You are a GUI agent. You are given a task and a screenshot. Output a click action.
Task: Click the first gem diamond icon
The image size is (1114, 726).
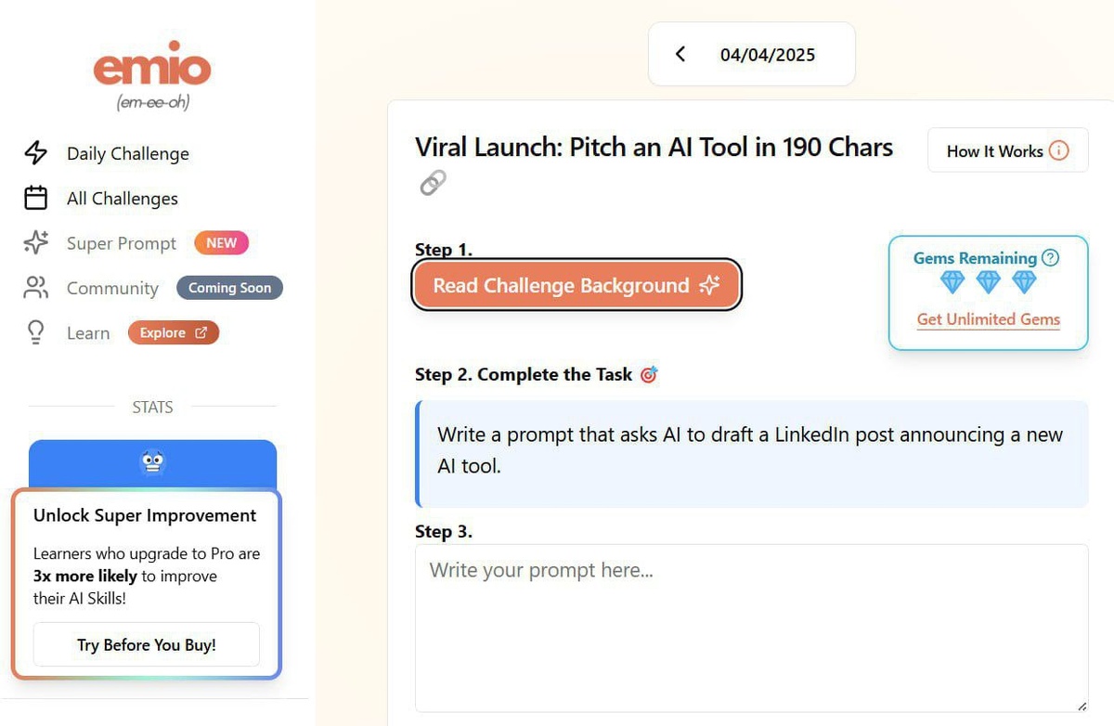coord(952,282)
